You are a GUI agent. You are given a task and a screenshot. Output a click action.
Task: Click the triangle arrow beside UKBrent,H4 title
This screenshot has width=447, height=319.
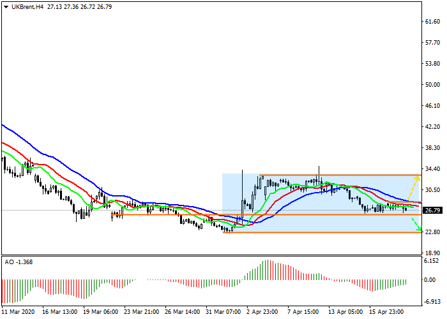tap(5, 6)
